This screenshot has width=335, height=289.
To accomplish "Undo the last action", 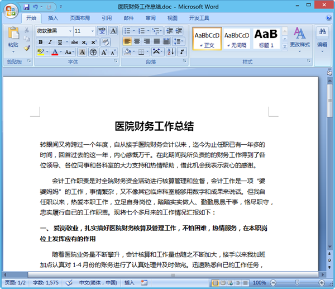I will pos(35,7).
